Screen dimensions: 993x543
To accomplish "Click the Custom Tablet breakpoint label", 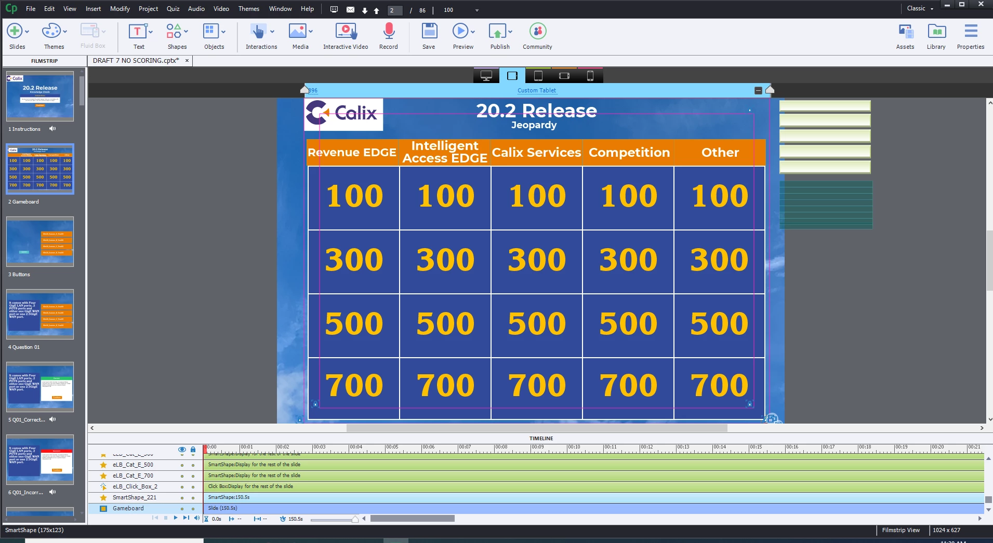I will point(536,90).
